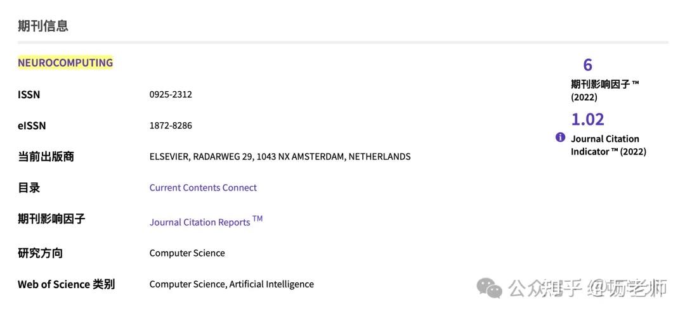Click the 期刊影响因子 ™ (2022) label on the right
The height and width of the screenshot is (316, 685).
(x=604, y=91)
